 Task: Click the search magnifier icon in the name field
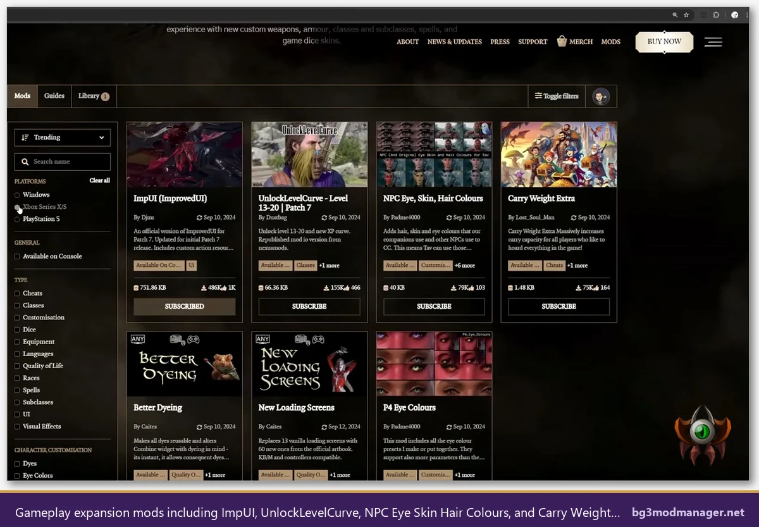coord(25,162)
